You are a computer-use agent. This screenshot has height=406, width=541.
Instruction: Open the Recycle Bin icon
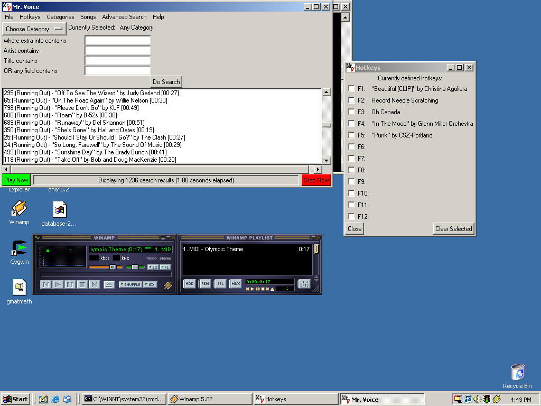[517, 372]
